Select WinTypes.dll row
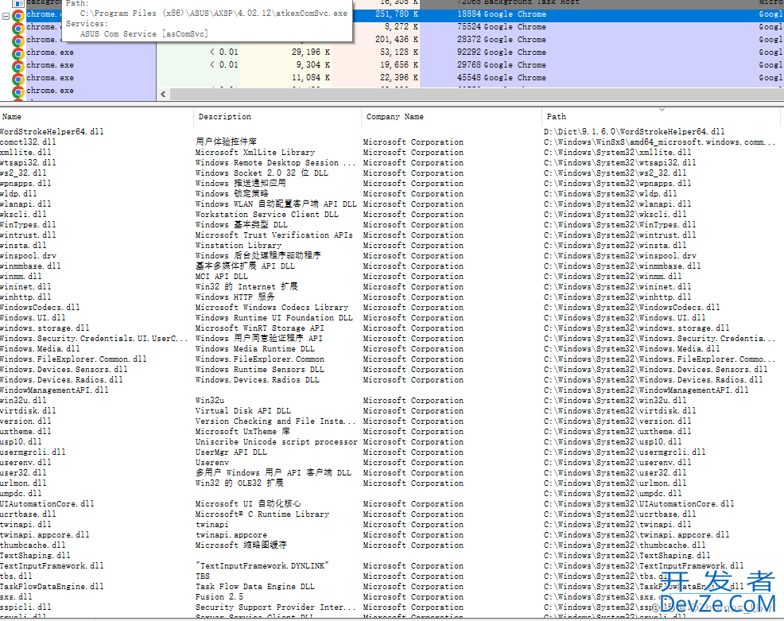This screenshot has height=621, width=784. [392, 224]
